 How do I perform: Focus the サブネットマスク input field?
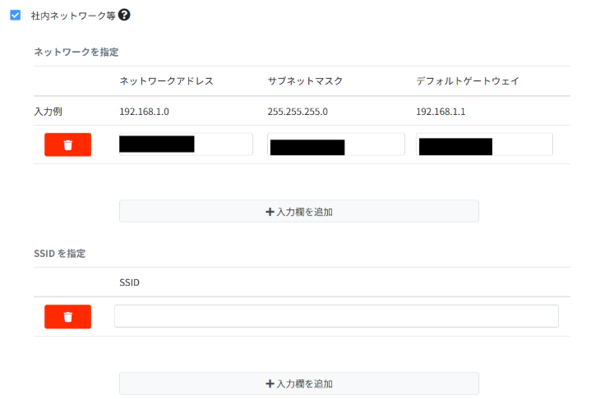374,144
